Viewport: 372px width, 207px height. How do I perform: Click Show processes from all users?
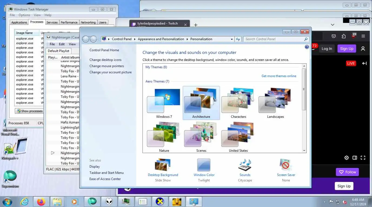pyautogui.click(x=29, y=111)
